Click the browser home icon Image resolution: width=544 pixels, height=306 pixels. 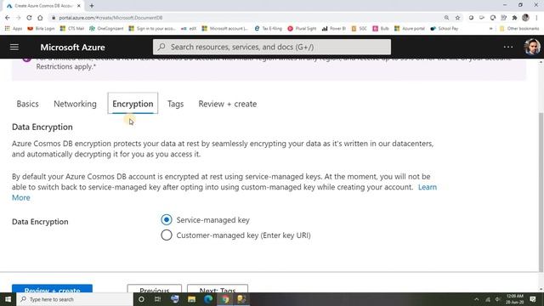(x=40, y=18)
